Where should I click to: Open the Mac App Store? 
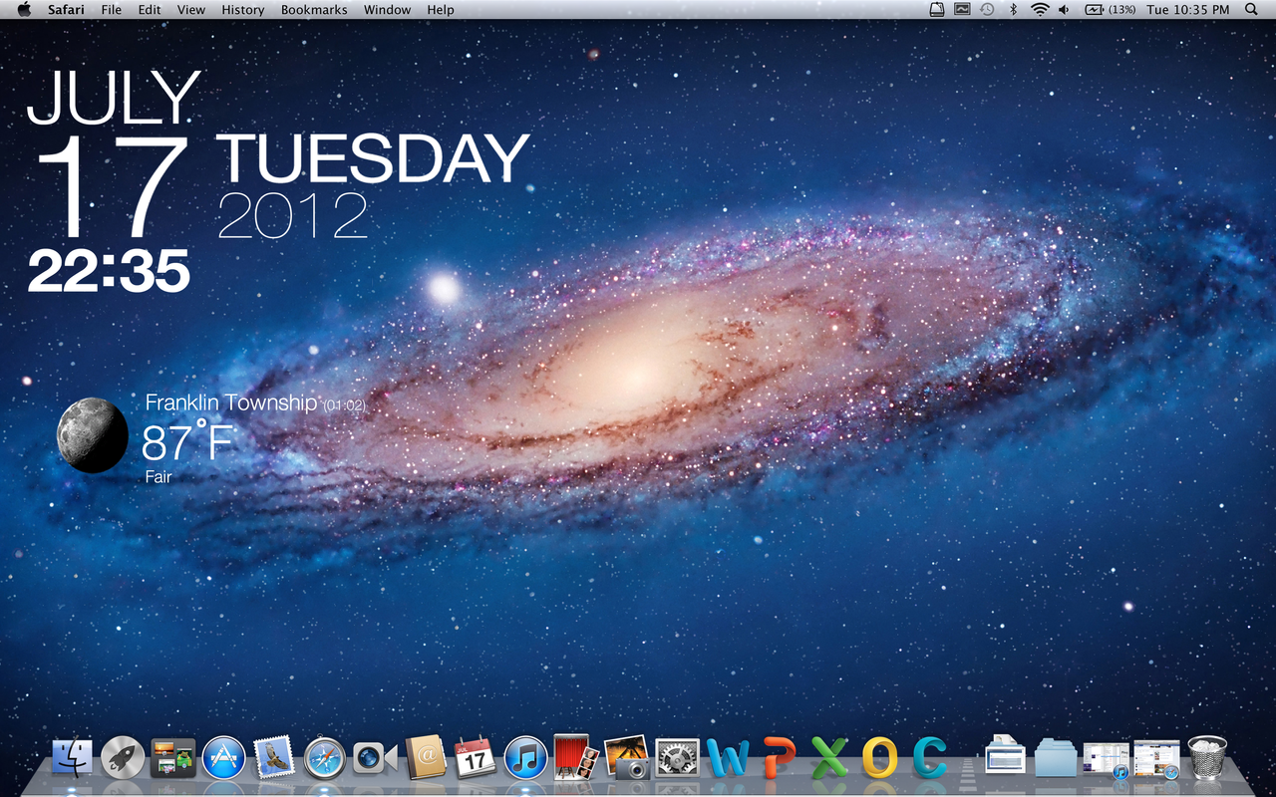(x=224, y=758)
